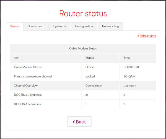
Task: Click the red chevron beside Refresh data
Action: pyautogui.click(x=138, y=36)
